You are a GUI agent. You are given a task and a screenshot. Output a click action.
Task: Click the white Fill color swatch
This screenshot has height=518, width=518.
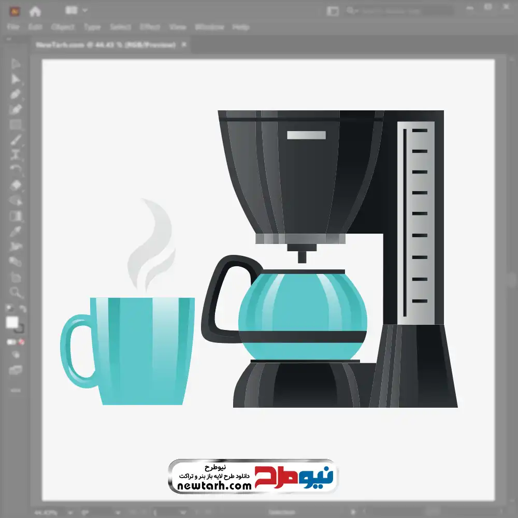click(12, 323)
